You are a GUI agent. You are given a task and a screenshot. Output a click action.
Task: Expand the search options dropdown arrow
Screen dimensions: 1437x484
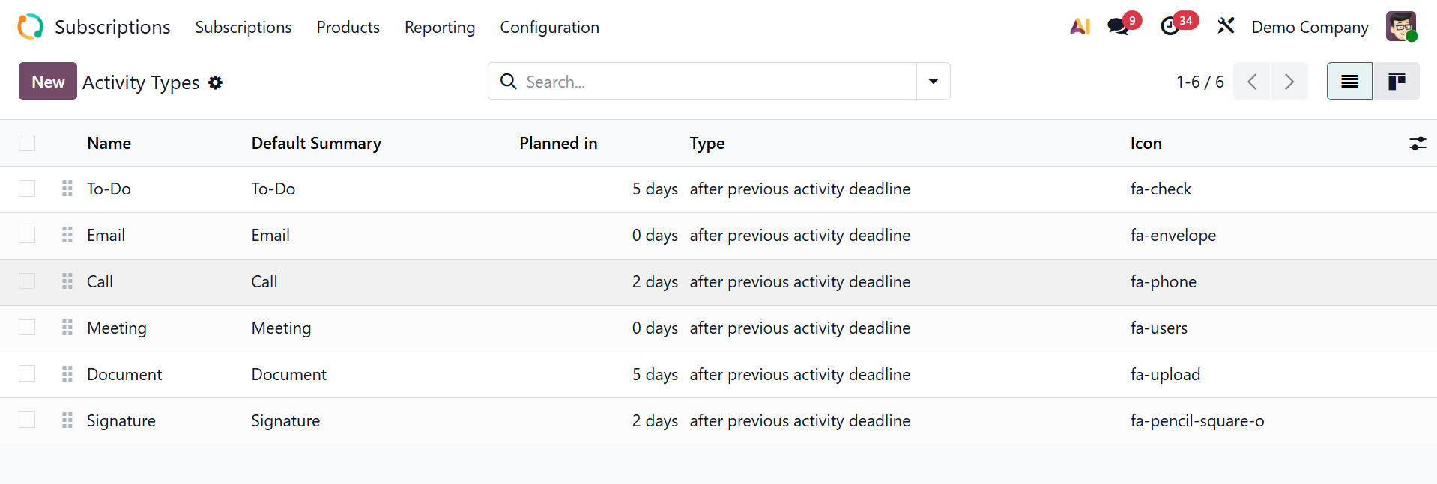(x=933, y=82)
